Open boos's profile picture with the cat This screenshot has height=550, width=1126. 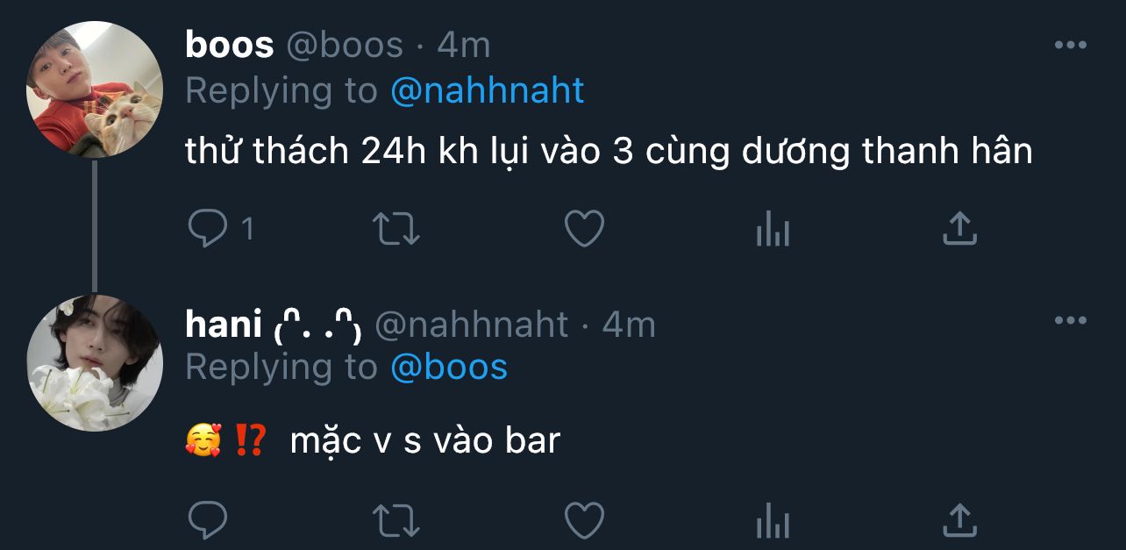pyautogui.click(x=96, y=89)
